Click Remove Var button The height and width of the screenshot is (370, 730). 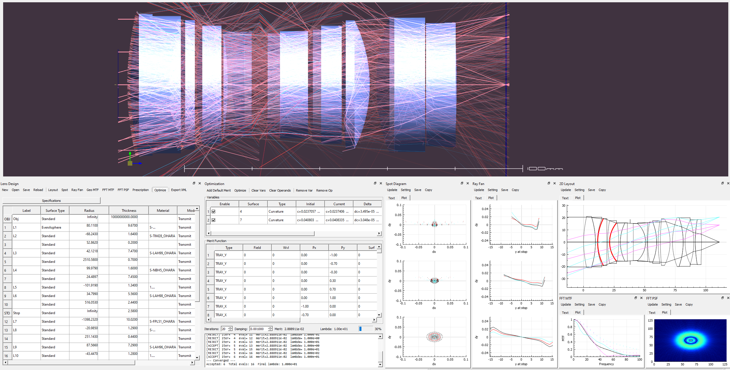click(x=304, y=190)
